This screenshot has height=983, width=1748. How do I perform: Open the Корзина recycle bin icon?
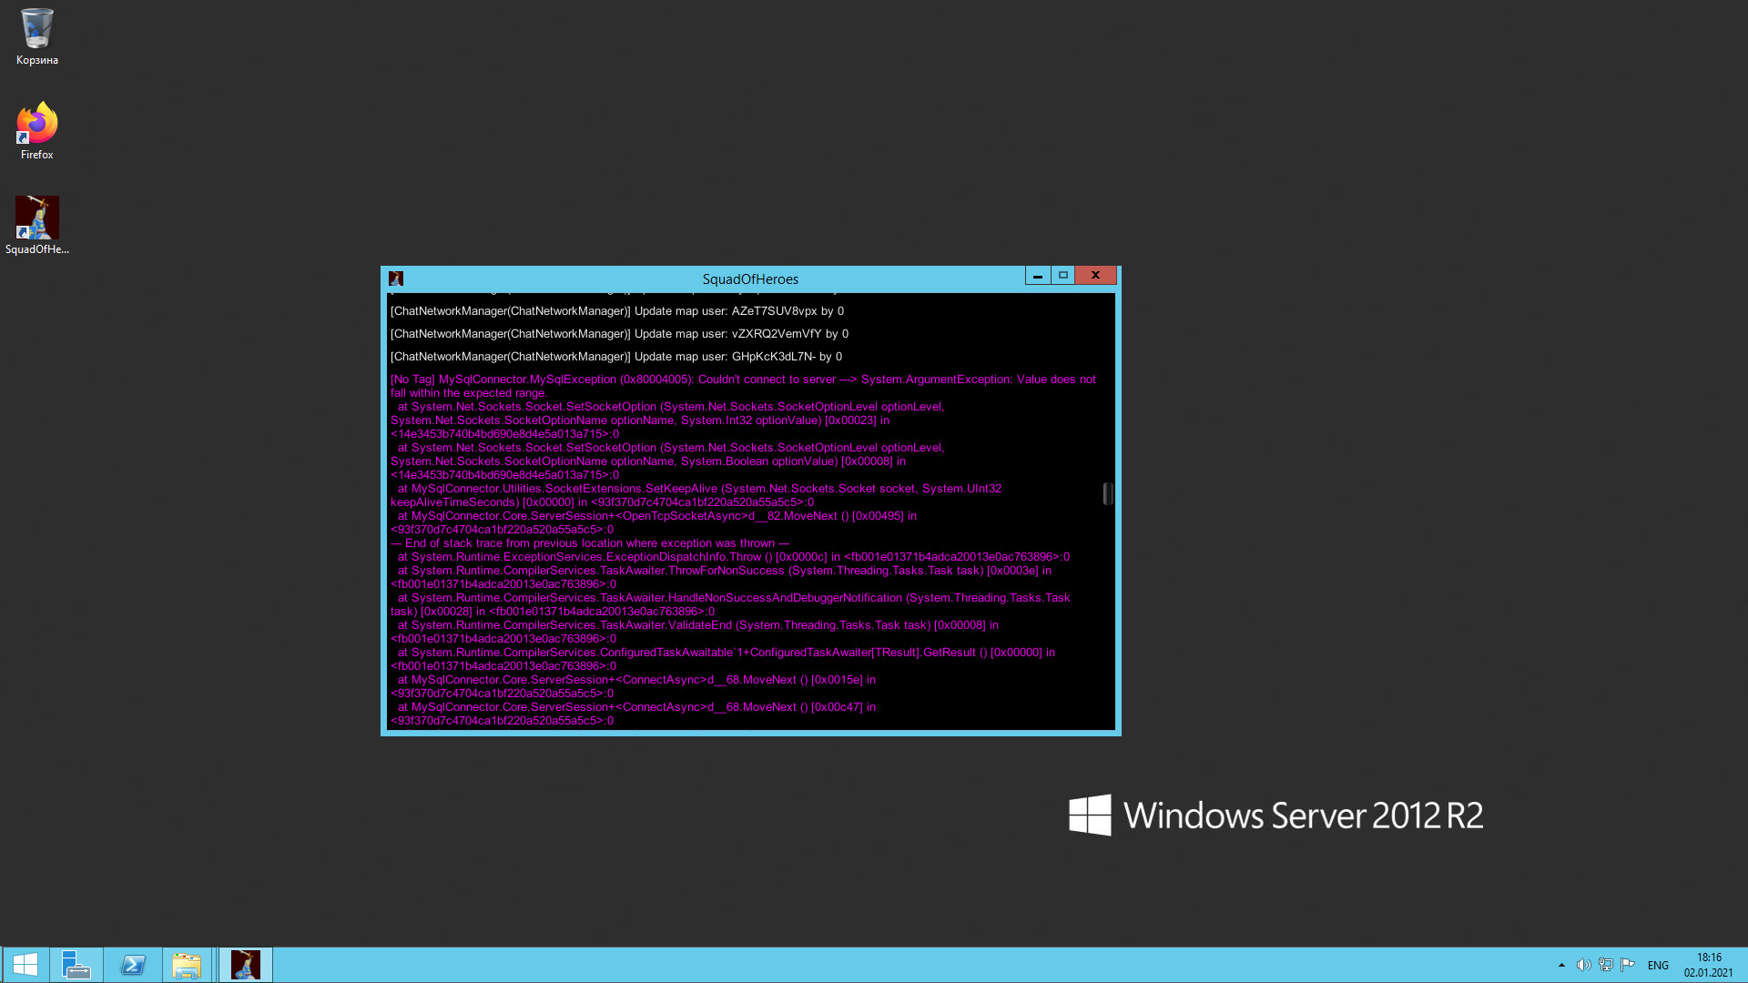pos(36,36)
